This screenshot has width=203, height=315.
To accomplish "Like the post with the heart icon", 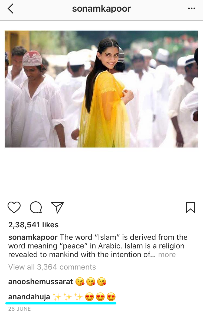I will click(x=14, y=207).
